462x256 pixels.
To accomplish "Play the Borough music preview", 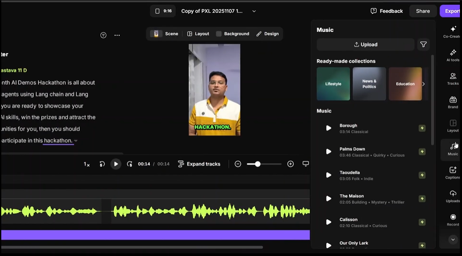I will pyautogui.click(x=328, y=128).
